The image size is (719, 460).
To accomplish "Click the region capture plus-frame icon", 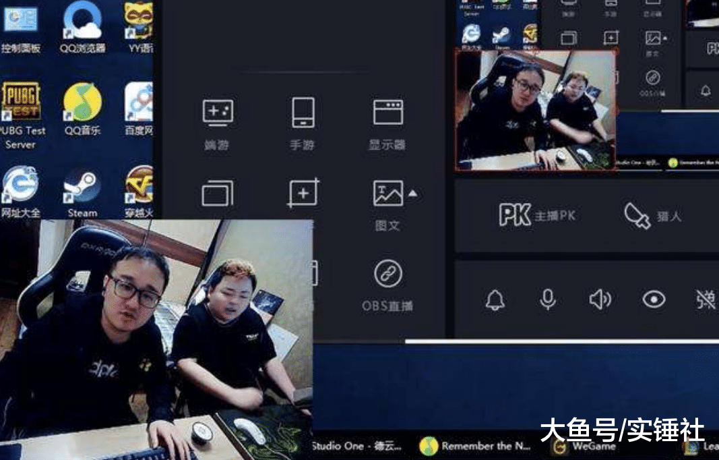I will (x=303, y=194).
